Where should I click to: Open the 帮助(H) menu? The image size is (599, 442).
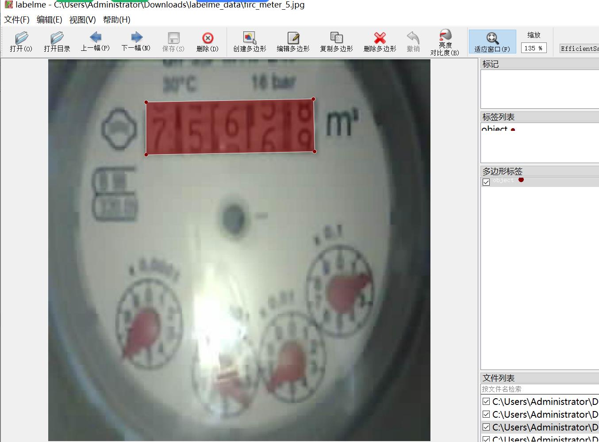117,19
